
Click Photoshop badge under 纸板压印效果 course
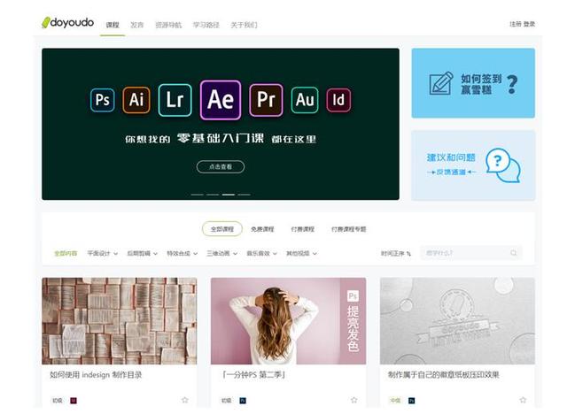coord(411,401)
